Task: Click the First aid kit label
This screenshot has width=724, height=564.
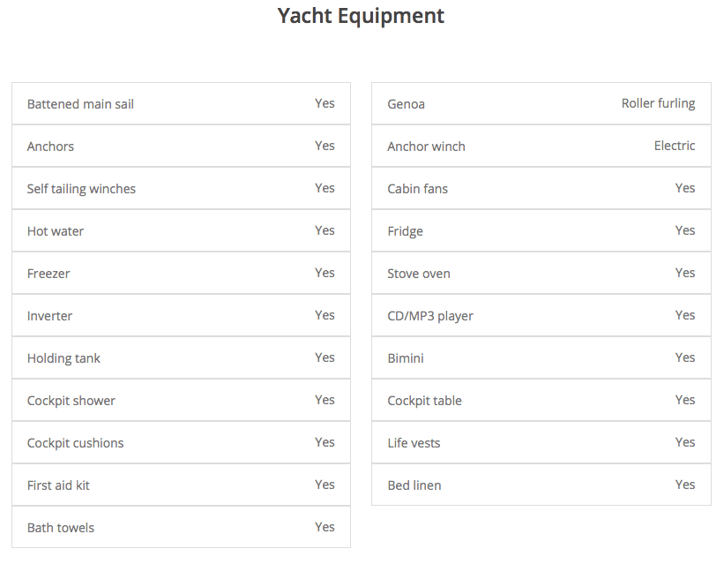Action: point(58,485)
